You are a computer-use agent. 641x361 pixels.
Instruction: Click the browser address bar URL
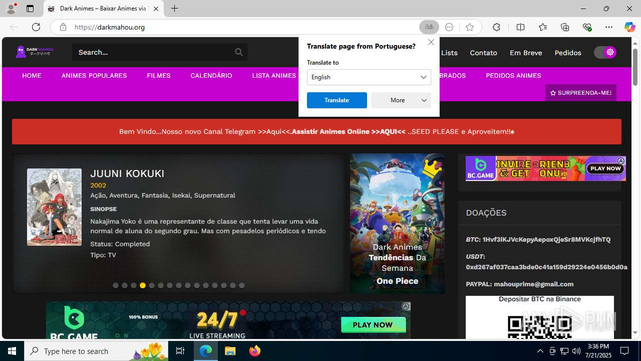[110, 27]
